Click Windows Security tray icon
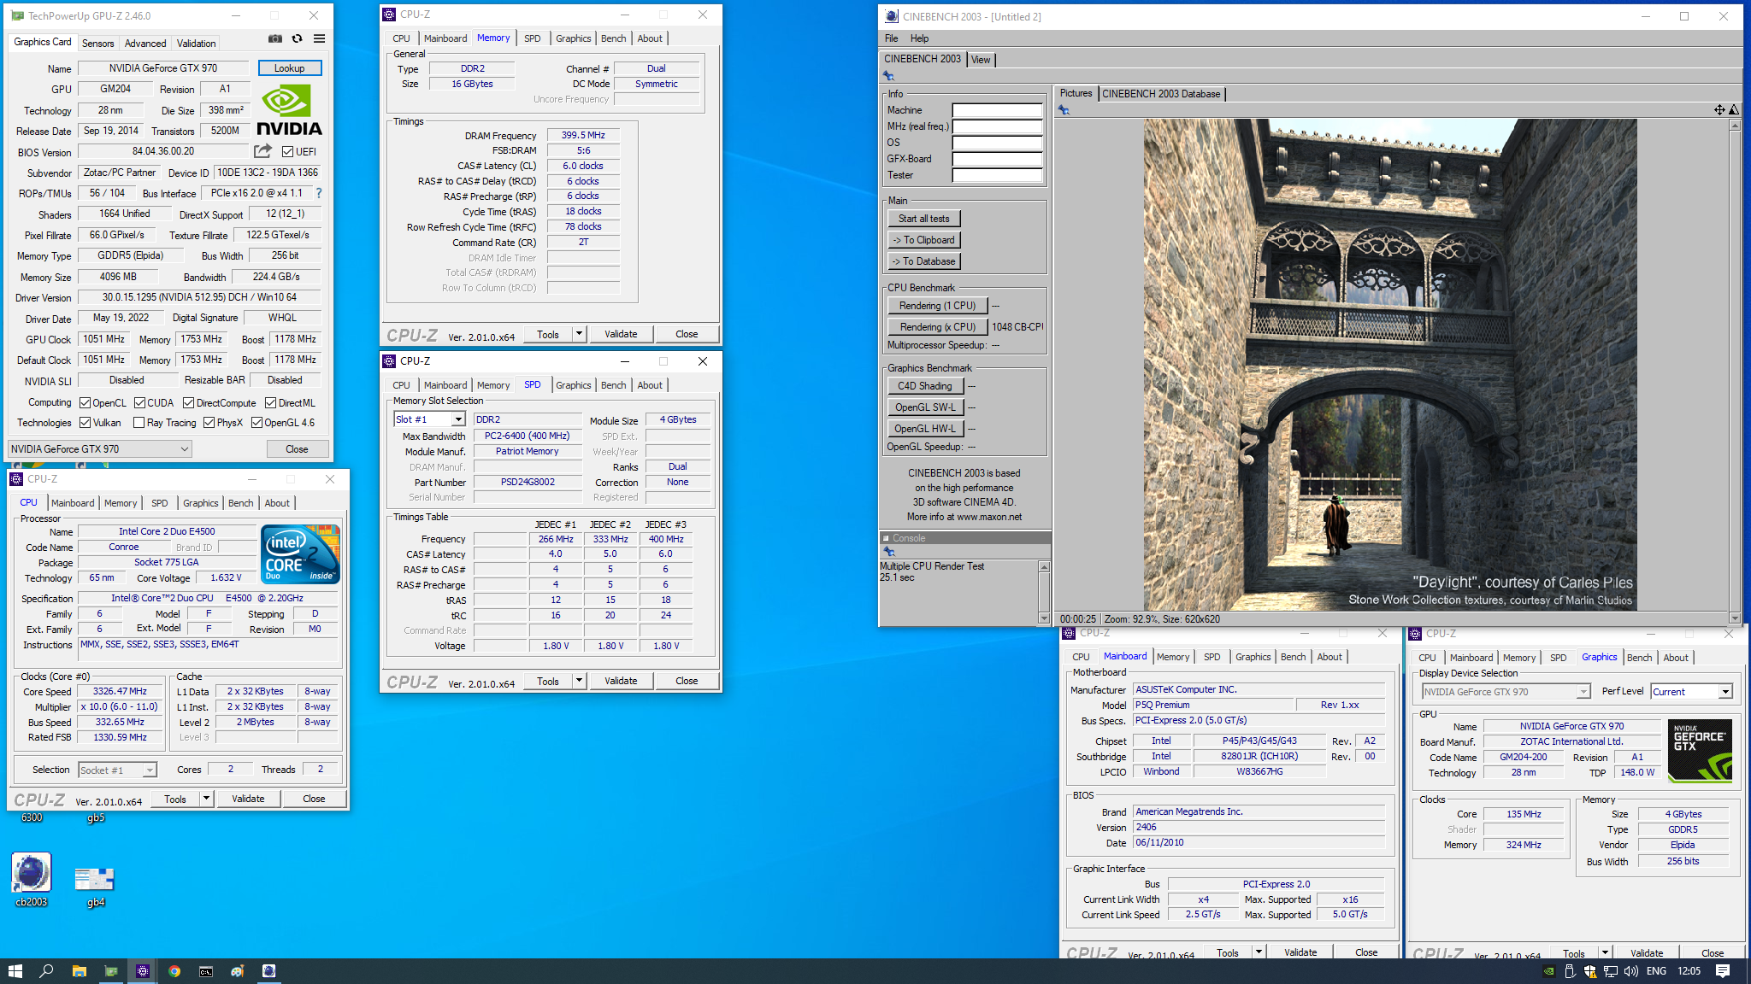The image size is (1751, 984). coord(1589,971)
